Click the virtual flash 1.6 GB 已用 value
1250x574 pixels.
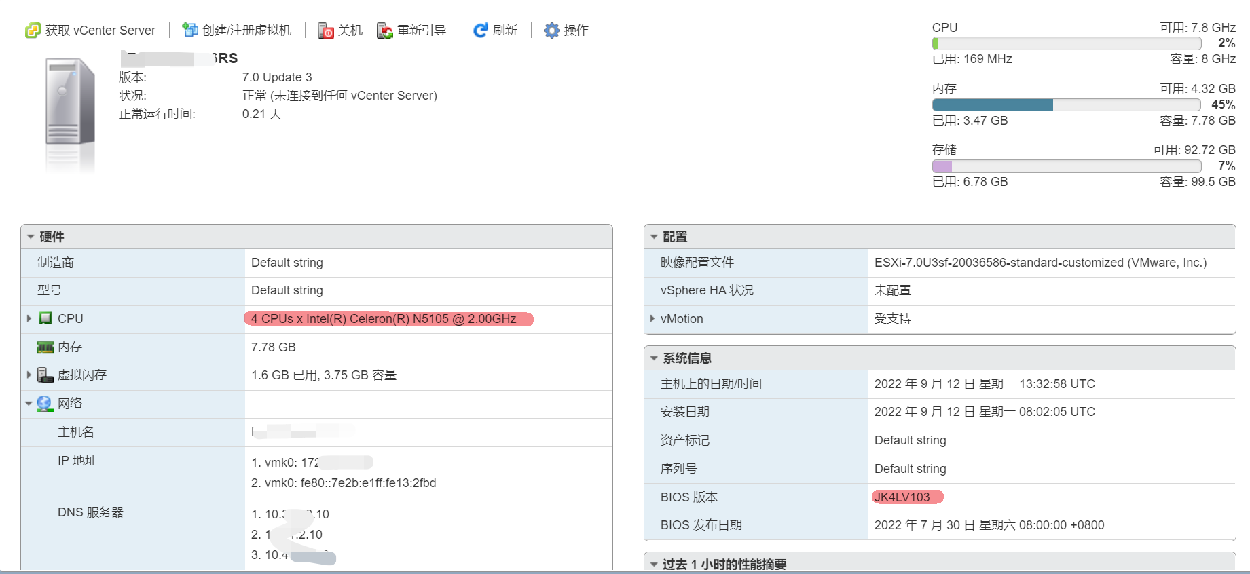coord(324,375)
